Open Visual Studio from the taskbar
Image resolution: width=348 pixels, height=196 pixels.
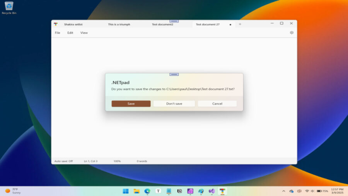click(212, 191)
